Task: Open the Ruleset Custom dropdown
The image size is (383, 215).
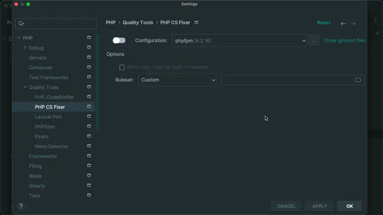Action: point(177,80)
